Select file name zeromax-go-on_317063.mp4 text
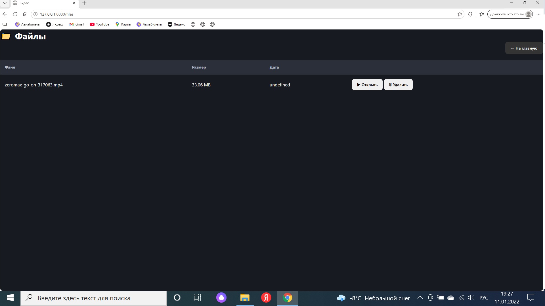This screenshot has width=545, height=306. click(34, 85)
